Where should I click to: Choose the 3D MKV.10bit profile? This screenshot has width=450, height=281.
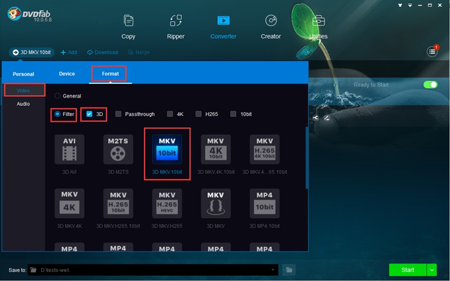click(x=167, y=154)
